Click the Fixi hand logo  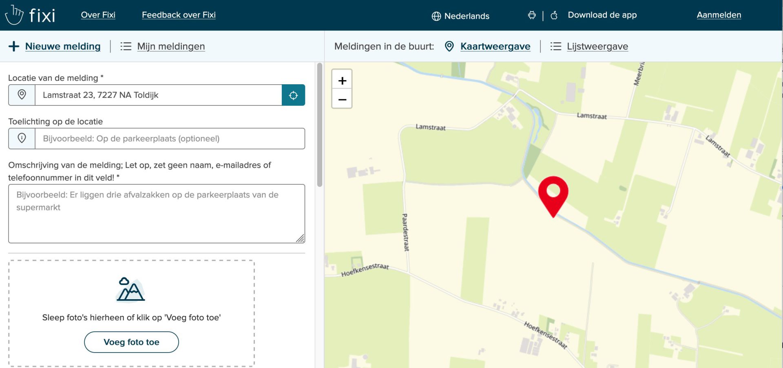(x=14, y=15)
